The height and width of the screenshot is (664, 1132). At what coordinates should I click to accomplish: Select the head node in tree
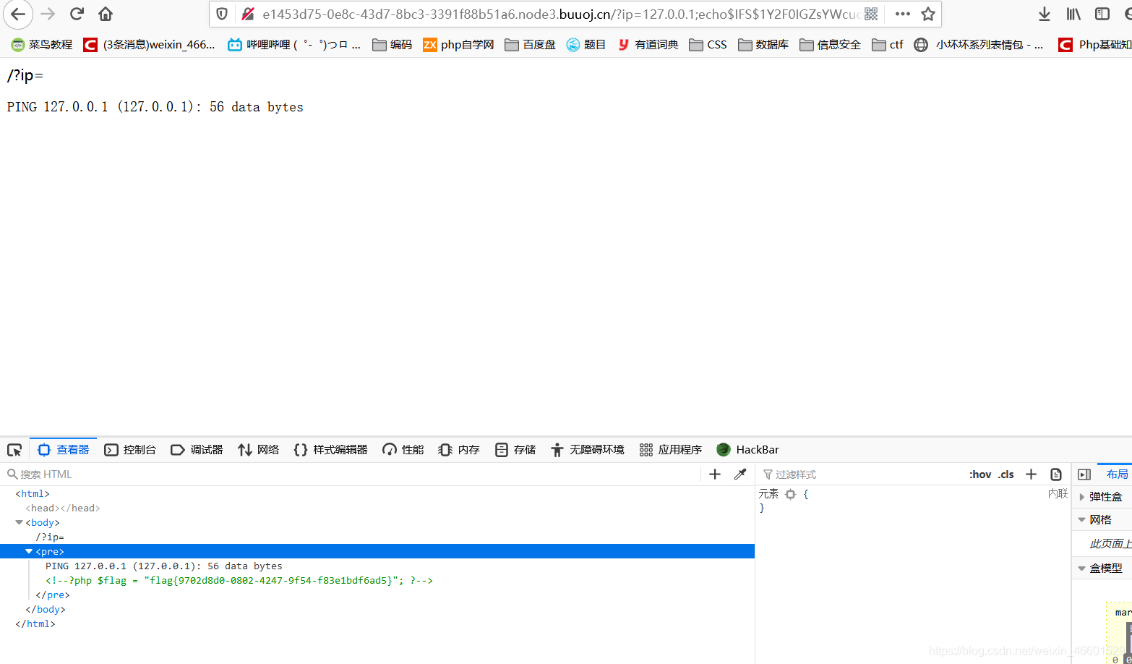pyautogui.click(x=63, y=508)
